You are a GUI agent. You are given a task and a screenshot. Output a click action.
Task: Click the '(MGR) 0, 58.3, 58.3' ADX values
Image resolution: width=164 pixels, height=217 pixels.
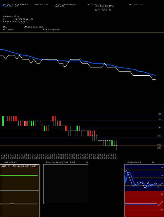(x=33, y=27)
